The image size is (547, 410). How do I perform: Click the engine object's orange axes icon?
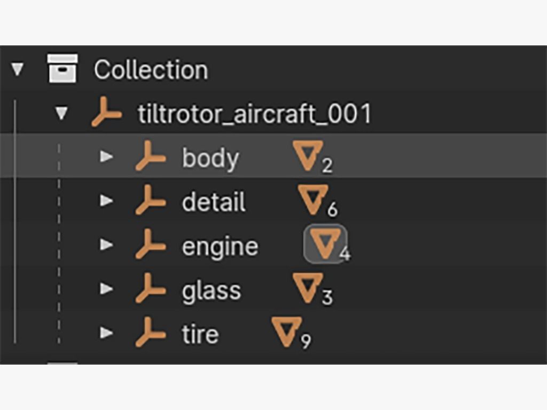coord(151,246)
